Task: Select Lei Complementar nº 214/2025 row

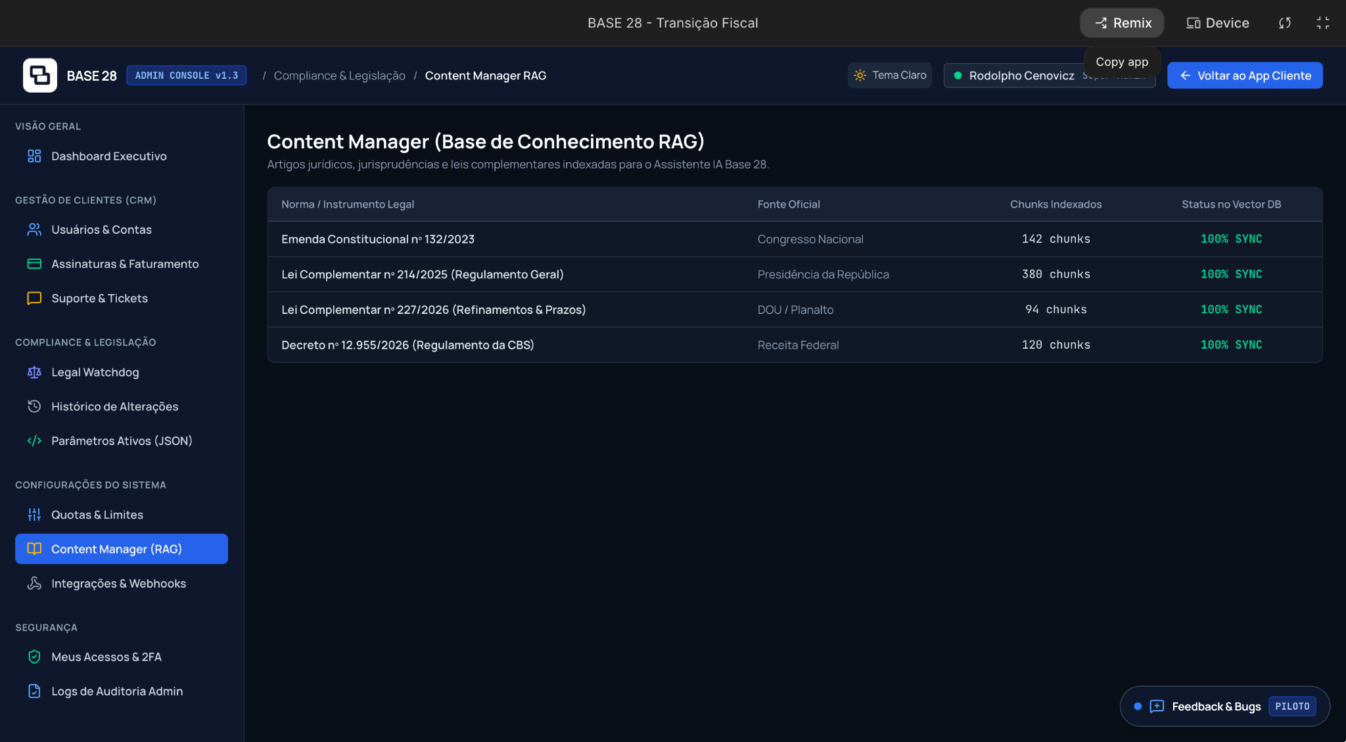Action: (x=795, y=274)
